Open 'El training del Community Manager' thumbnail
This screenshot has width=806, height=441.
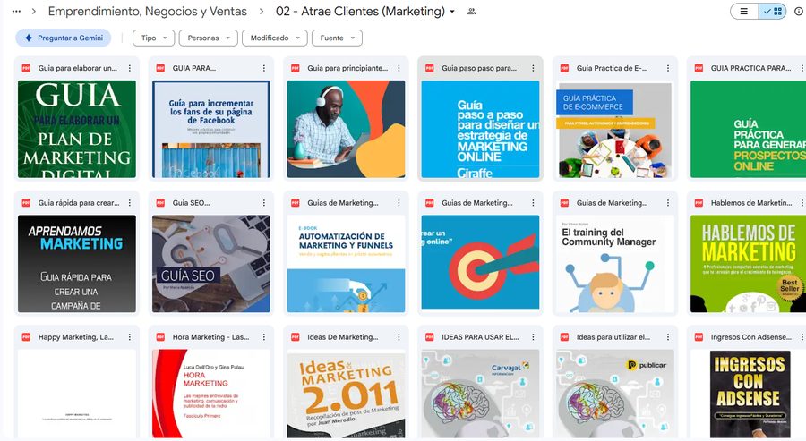[614, 263]
